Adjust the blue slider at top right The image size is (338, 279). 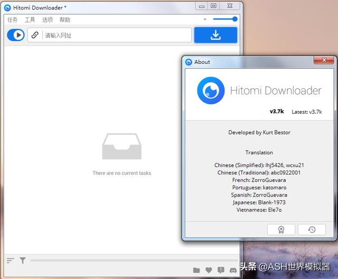click(225, 19)
